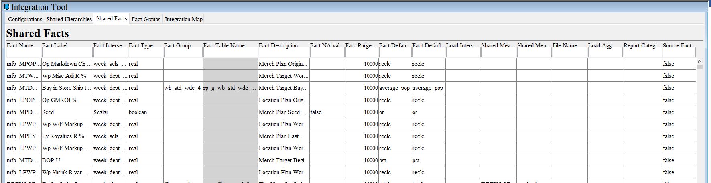Image resolution: width=711 pixels, height=183 pixels.
Task: Click the Integration Tool database icon
Action: click(6, 7)
